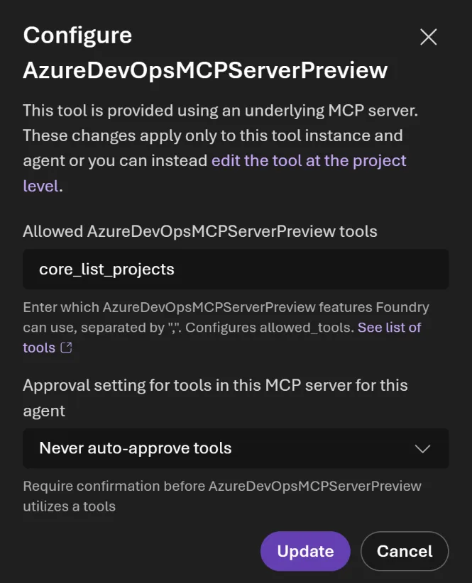Image resolution: width=472 pixels, height=583 pixels.
Task: Cancel the configuration changes
Action: [405, 551]
